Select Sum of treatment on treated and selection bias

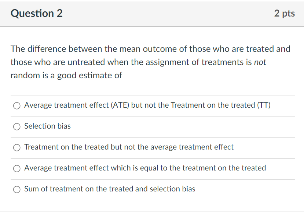click(17, 189)
